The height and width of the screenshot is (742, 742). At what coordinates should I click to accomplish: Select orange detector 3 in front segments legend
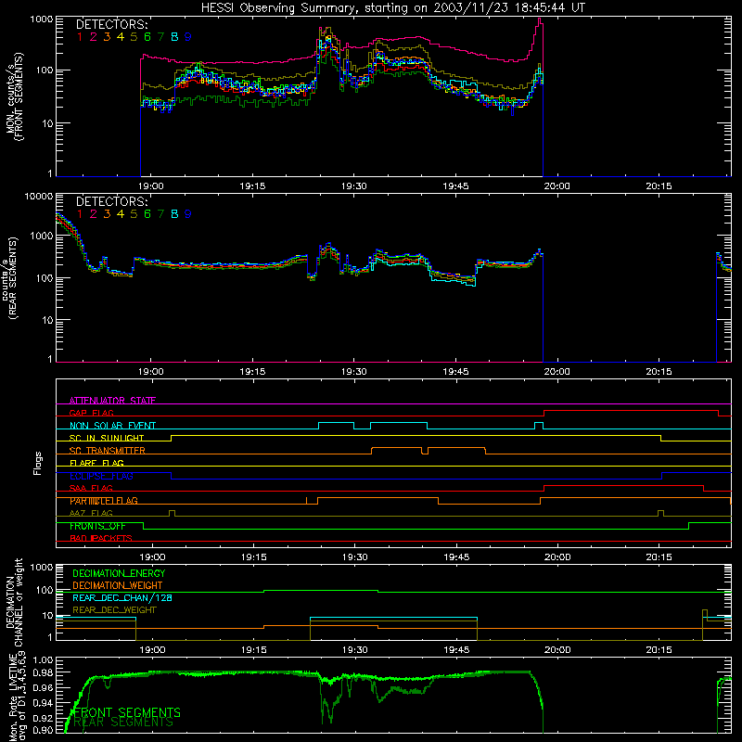click(x=107, y=36)
